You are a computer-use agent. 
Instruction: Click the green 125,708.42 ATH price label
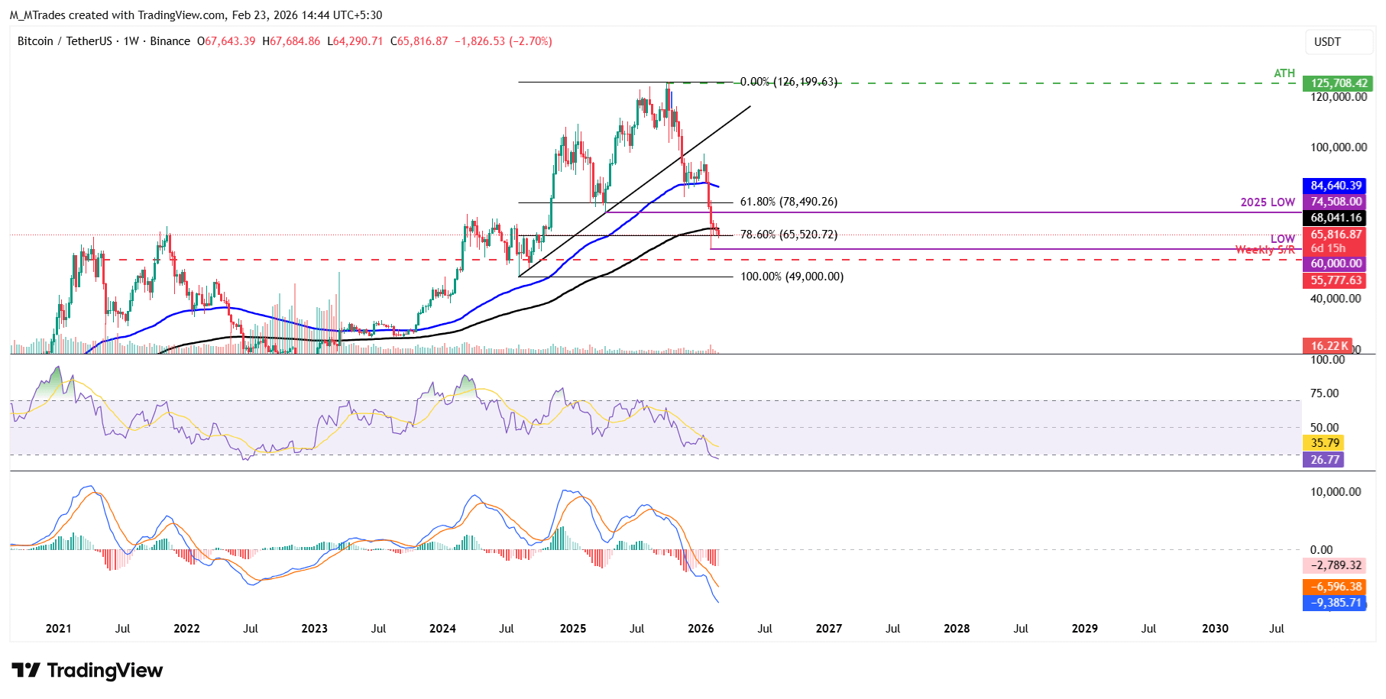pyautogui.click(x=1339, y=83)
